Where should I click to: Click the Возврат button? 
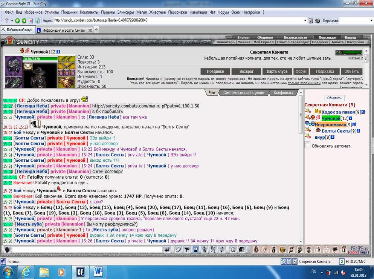coord(246,71)
